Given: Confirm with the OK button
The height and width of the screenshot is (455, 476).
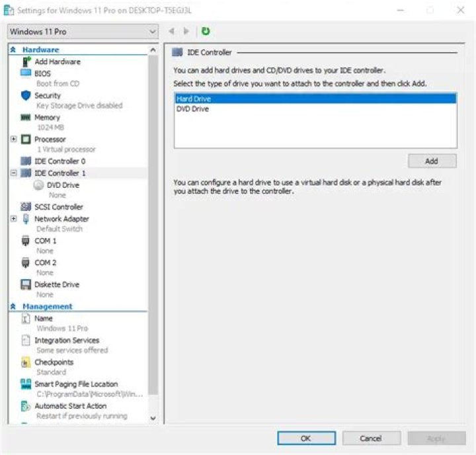Looking at the screenshot, I should click(306, 438).
